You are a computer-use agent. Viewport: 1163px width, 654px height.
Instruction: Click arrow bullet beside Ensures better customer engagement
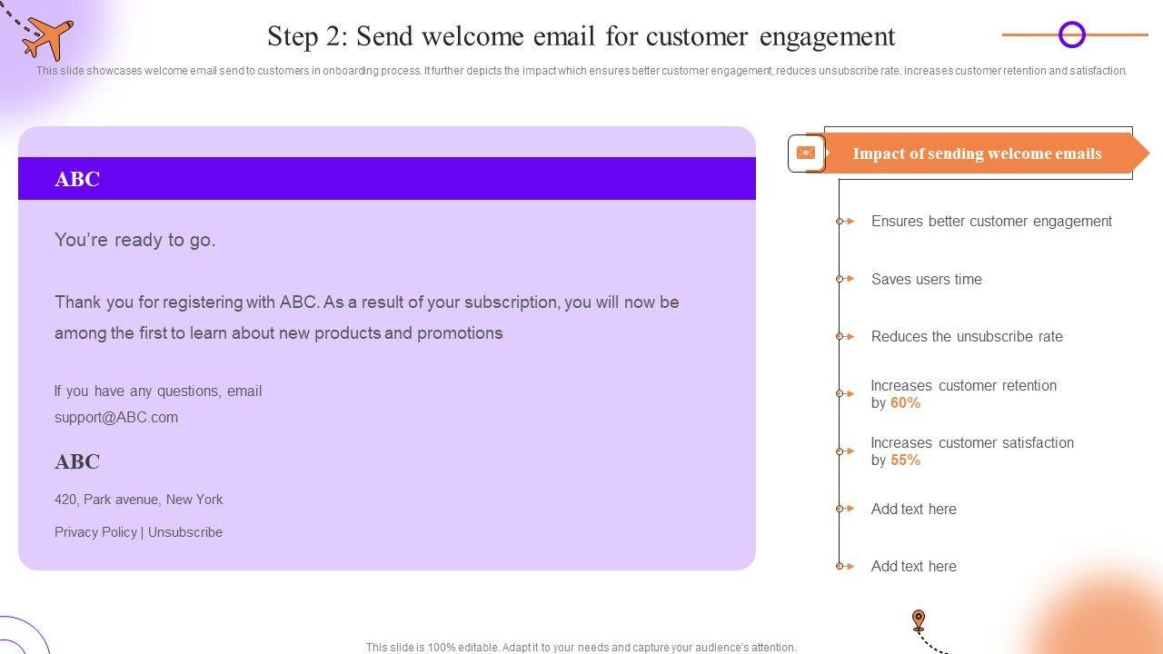coord(847,221)
